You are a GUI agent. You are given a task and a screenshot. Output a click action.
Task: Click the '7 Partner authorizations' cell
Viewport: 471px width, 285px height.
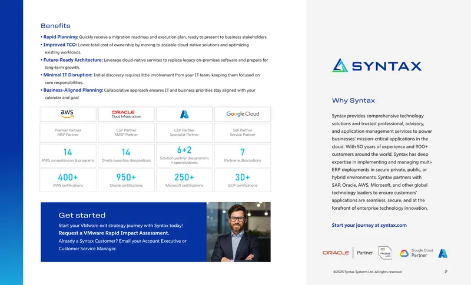tap(243, 156)
